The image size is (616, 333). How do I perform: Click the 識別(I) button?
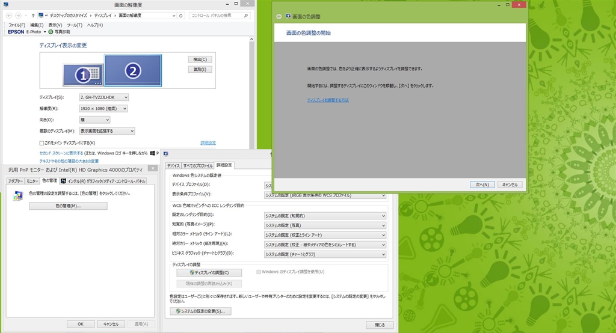tap(200, 70)
